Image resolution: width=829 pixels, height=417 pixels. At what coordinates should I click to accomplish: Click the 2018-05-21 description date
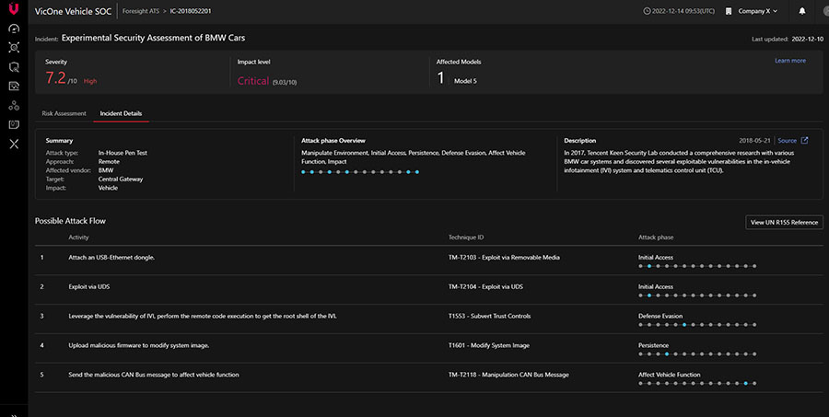pyautogui.click(x=754, y=141)
